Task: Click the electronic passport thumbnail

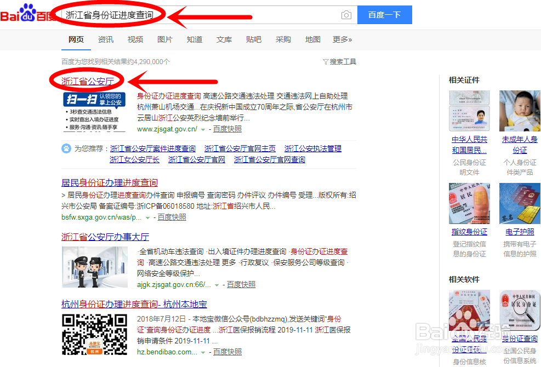Action: [x=520, y=204]
